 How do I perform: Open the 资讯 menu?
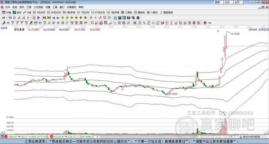pos(22,7)
